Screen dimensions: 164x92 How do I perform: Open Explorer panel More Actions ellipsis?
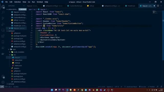pos(24,6)
